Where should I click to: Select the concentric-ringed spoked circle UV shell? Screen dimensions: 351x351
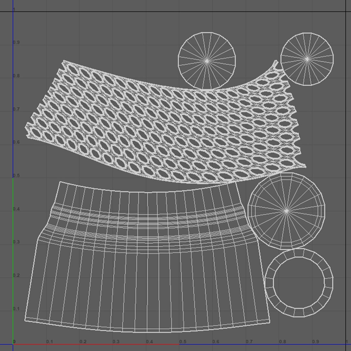pyautogui.click(x=286, y=211)
